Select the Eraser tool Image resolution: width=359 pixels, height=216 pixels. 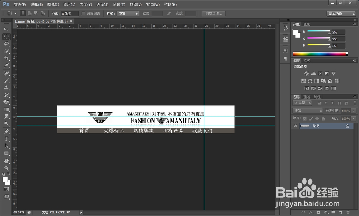pos(6,102)
